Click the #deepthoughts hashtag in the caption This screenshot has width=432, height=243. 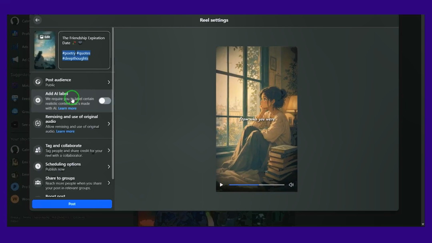click(x=75, y=58)
